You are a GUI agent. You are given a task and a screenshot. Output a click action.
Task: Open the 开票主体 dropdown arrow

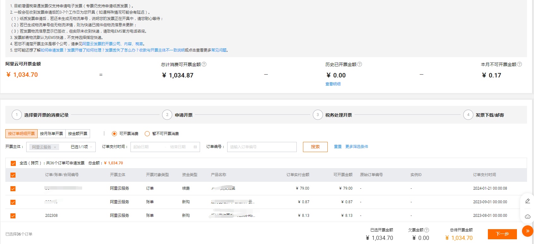coord(91,147)
